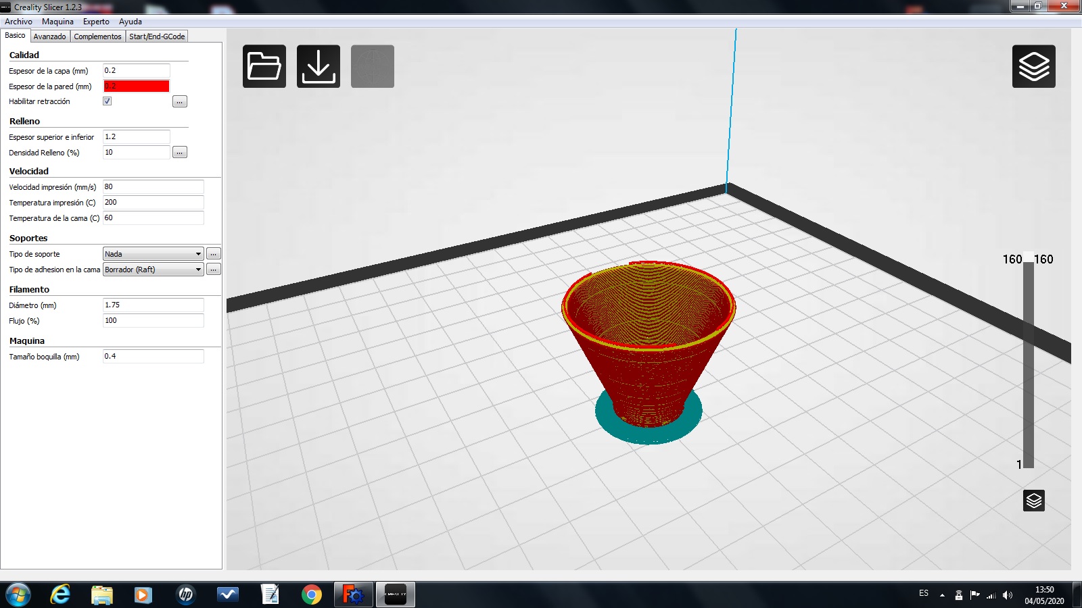This screenshot has width=1082, height=608.
Task: Click the save G-code download icon
Action: [x=318, y=66]
